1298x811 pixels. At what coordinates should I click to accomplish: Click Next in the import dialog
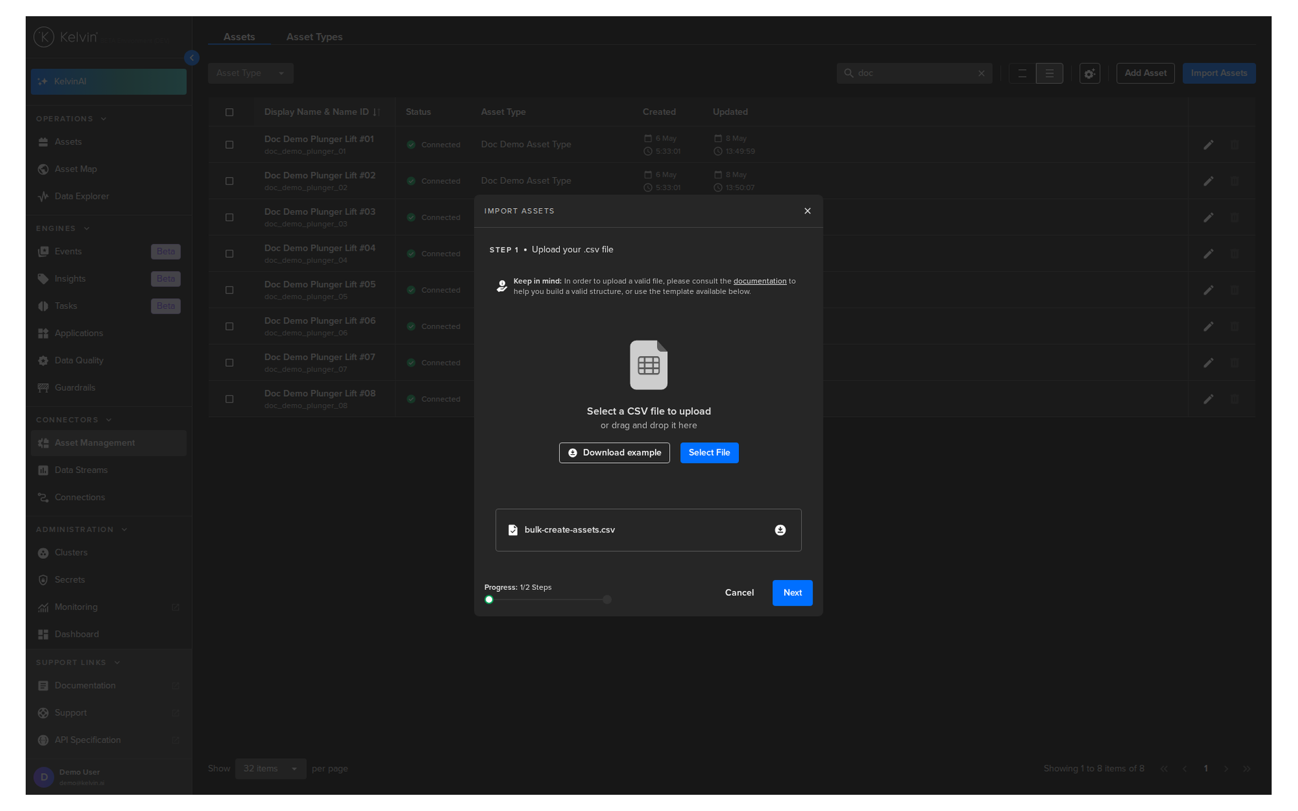[792, 593]
